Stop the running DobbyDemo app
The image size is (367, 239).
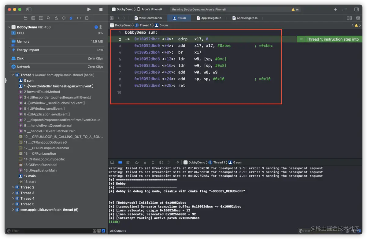(101, 9)
